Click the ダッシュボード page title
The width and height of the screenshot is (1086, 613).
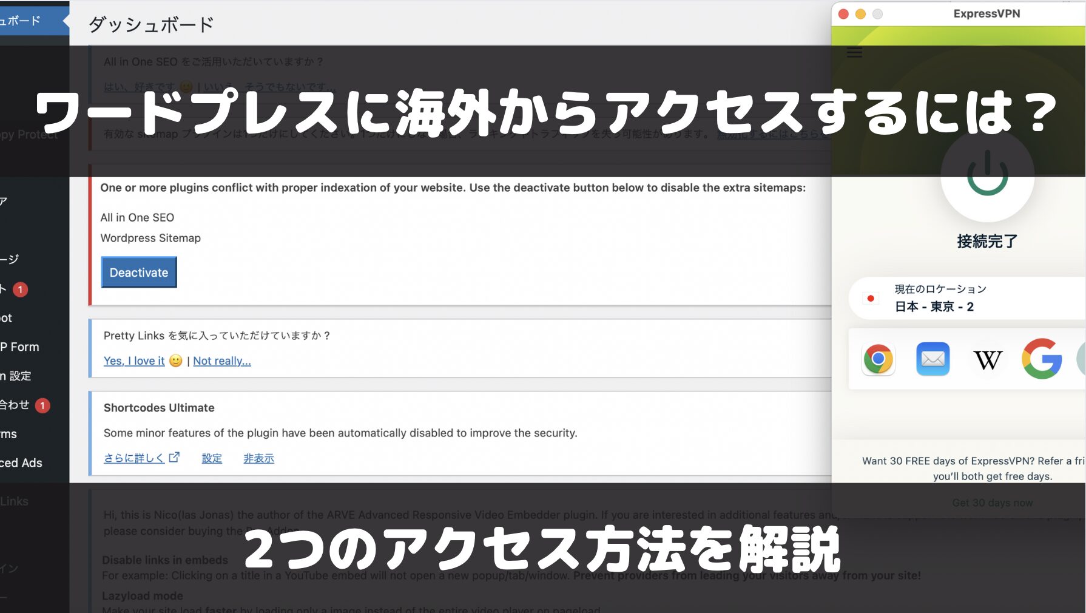151,24
